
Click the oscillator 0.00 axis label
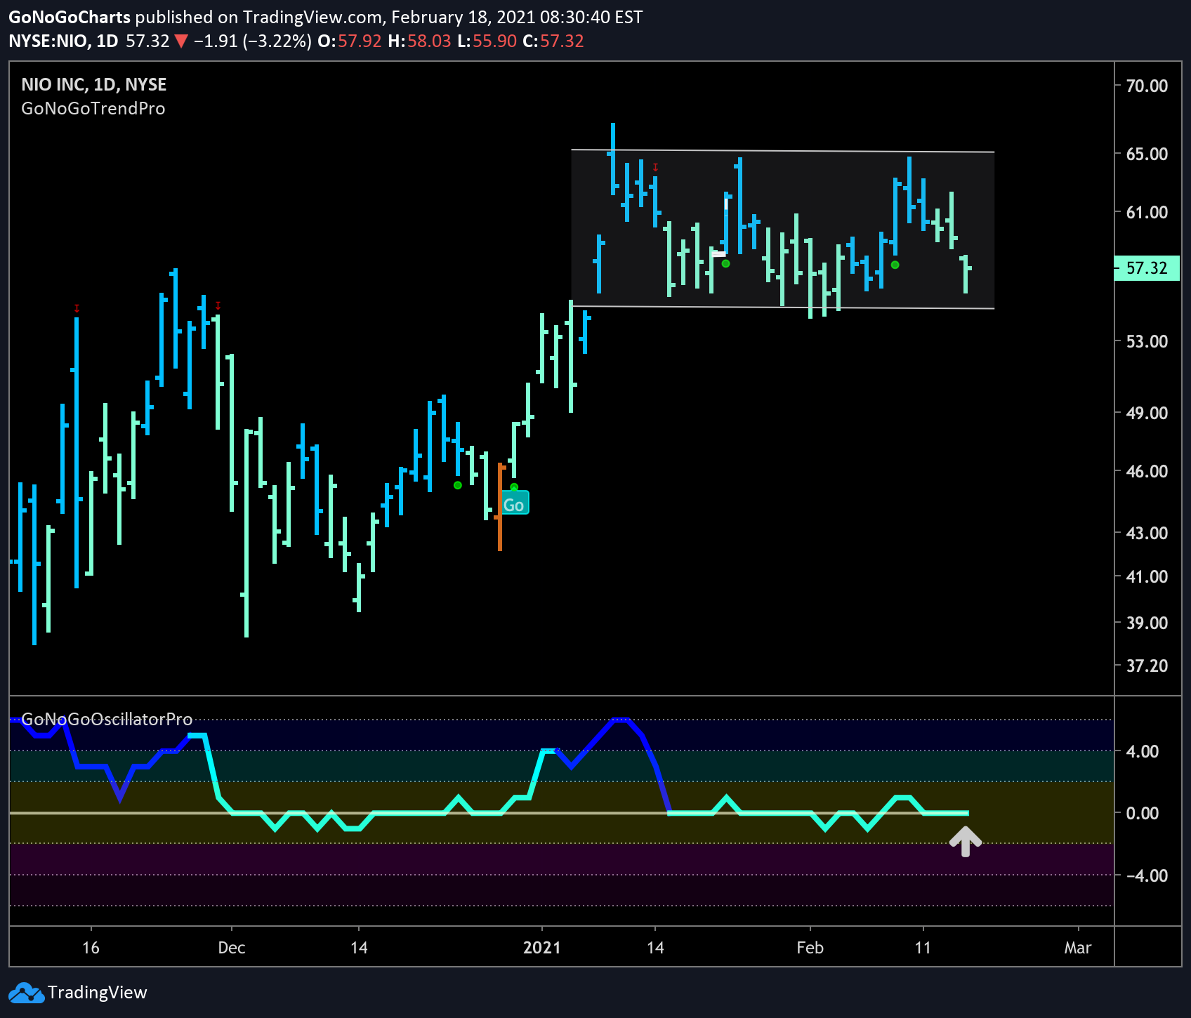click(1143, 814)
